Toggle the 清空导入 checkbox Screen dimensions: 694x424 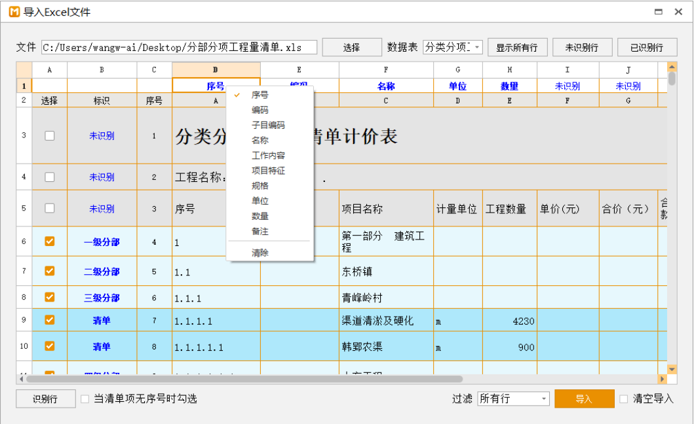pos(624,398)
